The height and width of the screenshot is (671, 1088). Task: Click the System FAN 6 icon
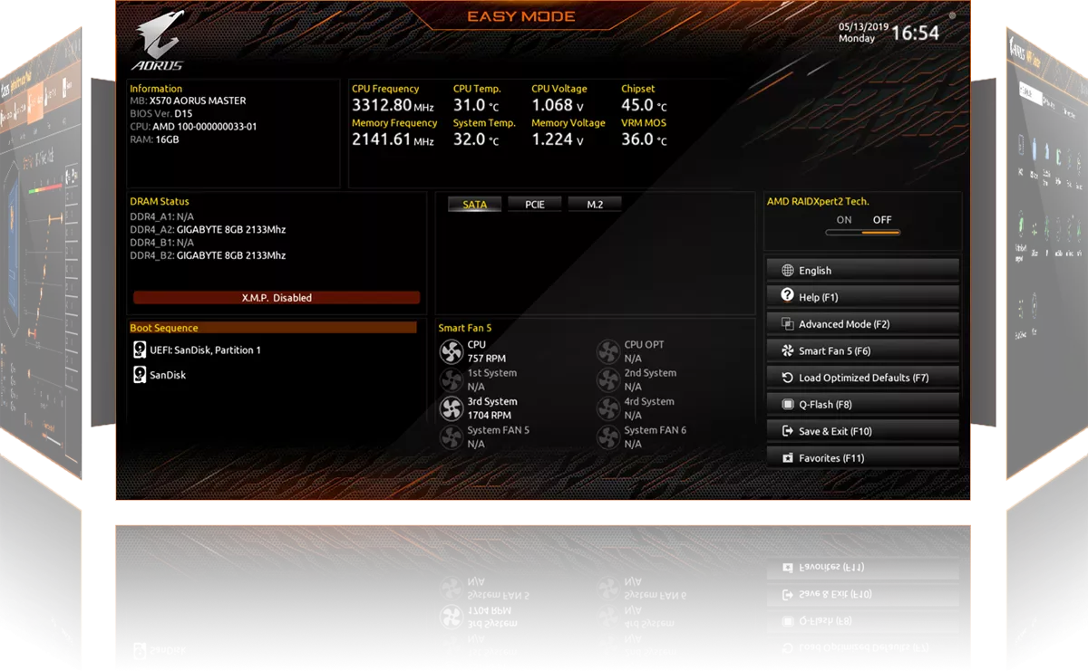(607, 437)
